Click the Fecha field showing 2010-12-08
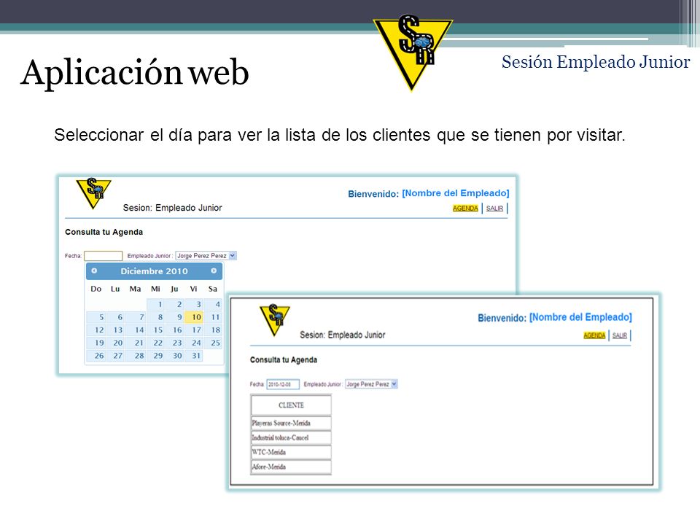The width and height of the screenshot is (700, 525). click(283, 384)
